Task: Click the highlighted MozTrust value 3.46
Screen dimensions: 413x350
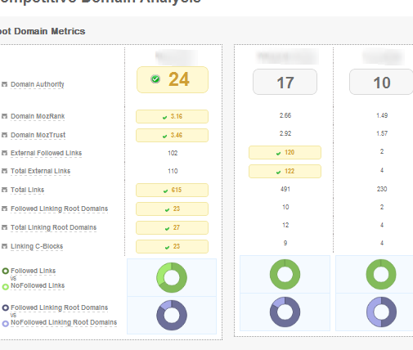Action: point(172,136)
